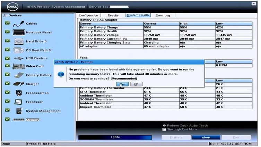
Task: Click the Memory label in device list
Action: pos(33,120)
